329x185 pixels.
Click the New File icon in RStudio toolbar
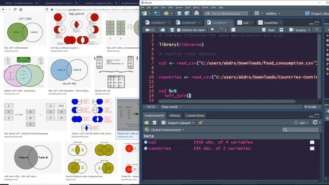tap(144, 13)
